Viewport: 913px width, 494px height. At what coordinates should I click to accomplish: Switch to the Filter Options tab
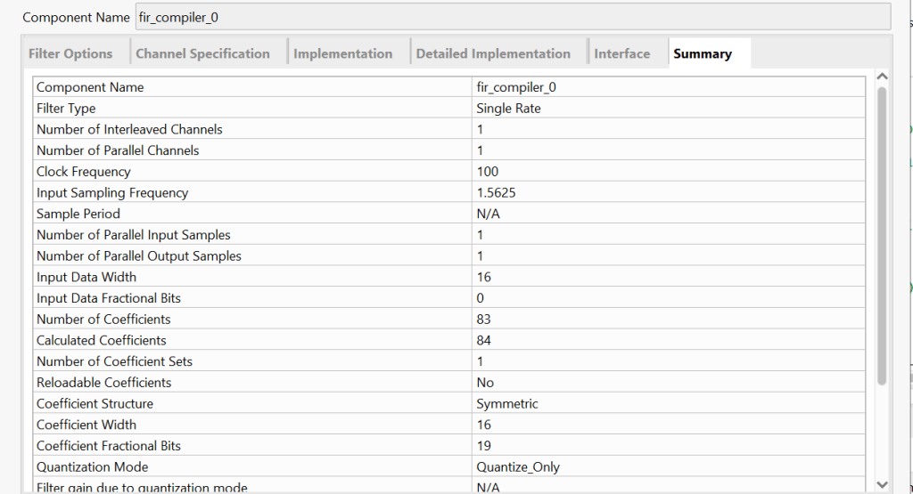pos(70,54)
